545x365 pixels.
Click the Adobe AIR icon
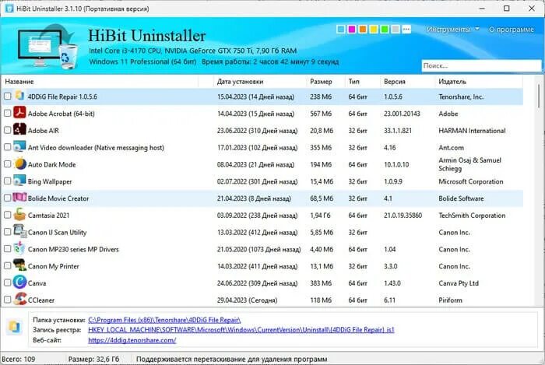(19, 130)
